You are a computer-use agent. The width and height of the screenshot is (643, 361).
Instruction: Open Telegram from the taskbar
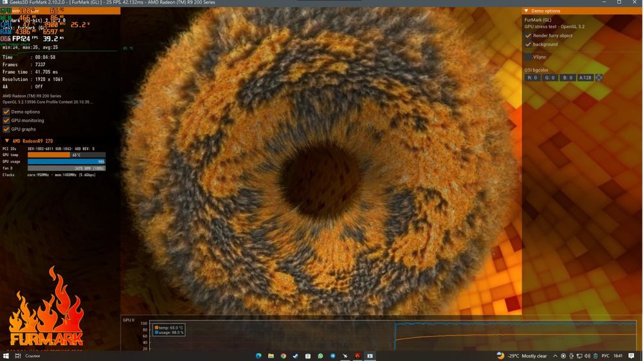(x=332, y=356)
